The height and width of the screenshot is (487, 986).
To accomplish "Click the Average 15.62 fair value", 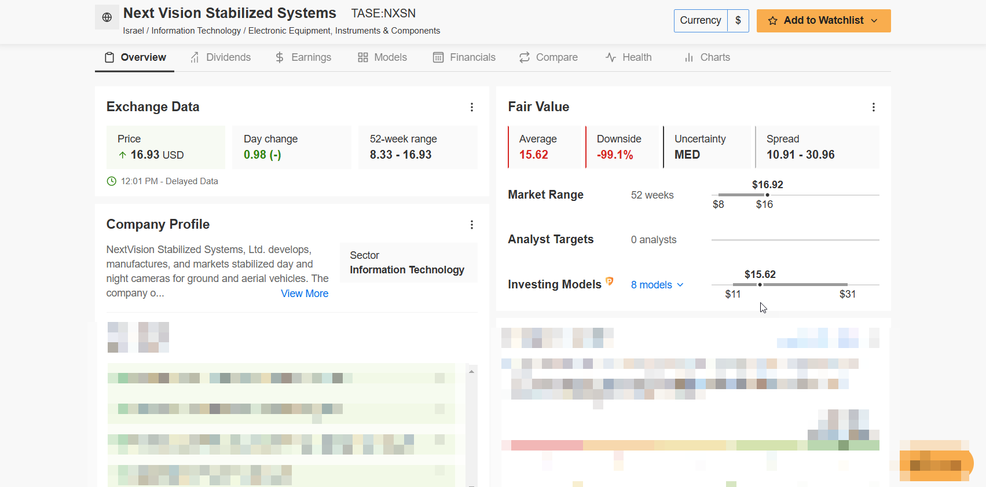I will [533, 155].
